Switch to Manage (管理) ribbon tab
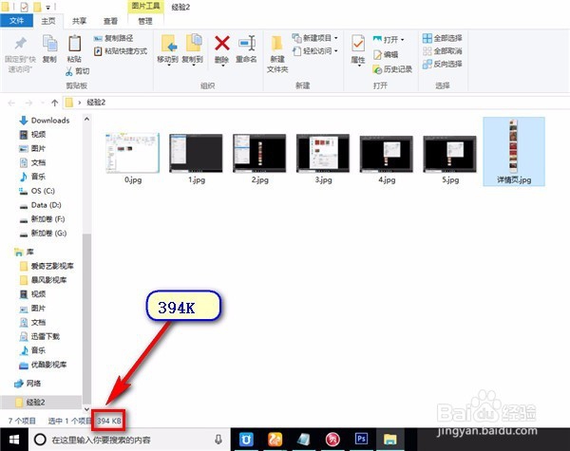 point(145,21)
